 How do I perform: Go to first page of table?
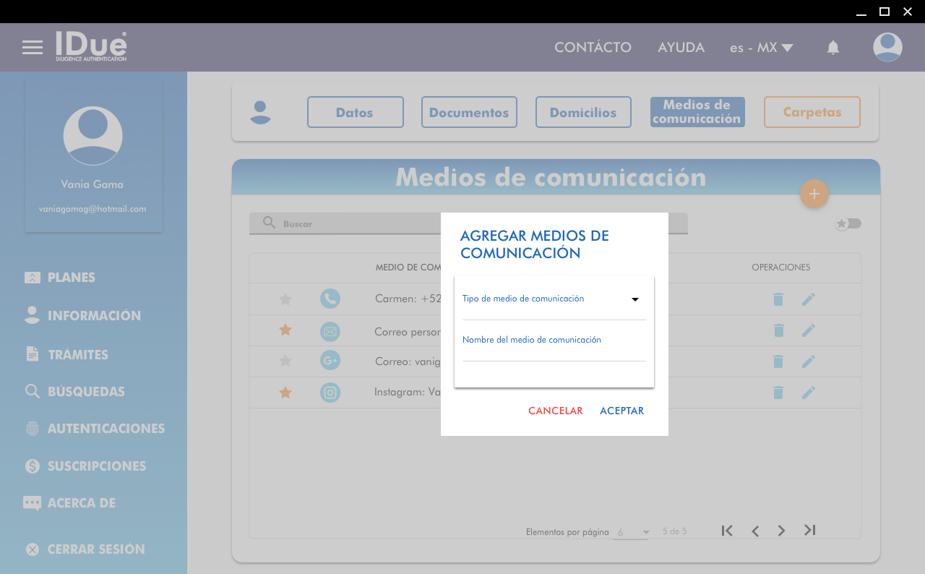tap(727, 531)
